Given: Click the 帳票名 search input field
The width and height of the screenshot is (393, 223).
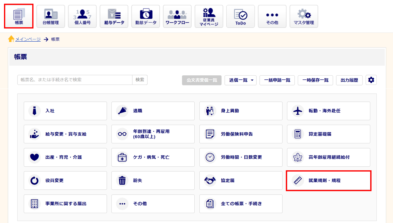Looking at the screenshot, I should (x=75, y=80).
